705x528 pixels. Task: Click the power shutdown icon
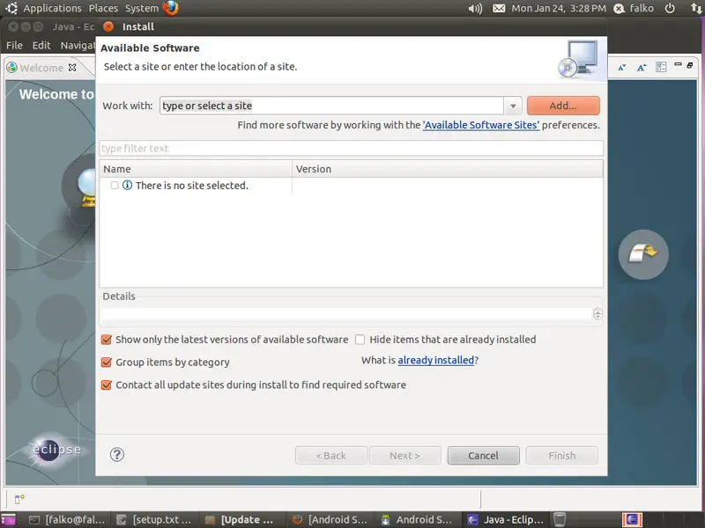tap(670, 8)
